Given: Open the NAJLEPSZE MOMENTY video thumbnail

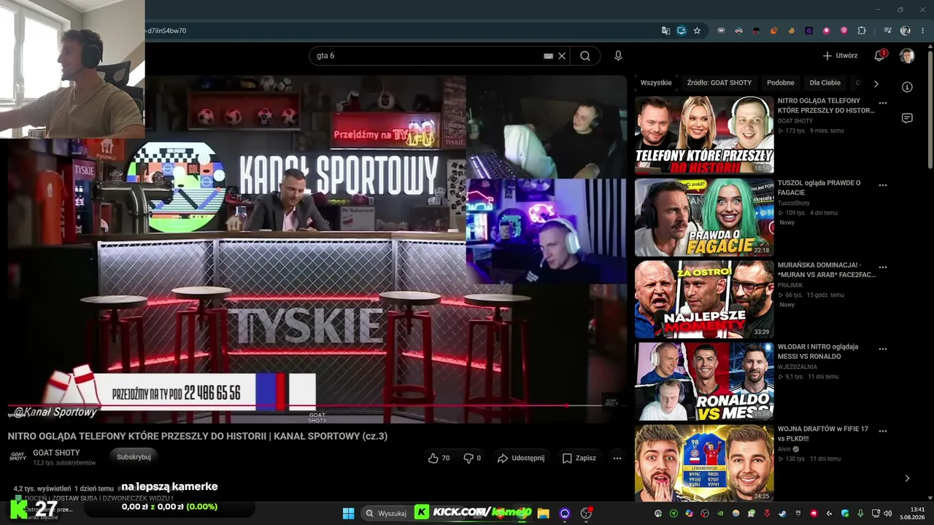Looking at the screenshot, I should tap(704, 299).
